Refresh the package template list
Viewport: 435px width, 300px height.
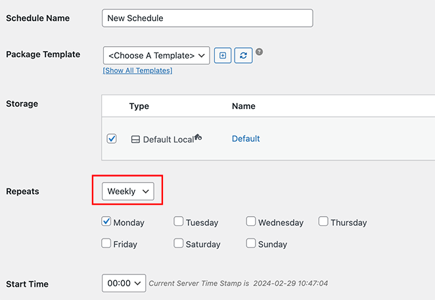coord(242,56)
